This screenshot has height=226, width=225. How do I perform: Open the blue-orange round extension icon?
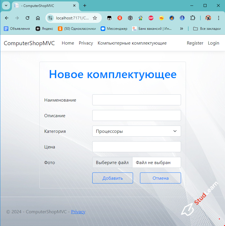172,18
